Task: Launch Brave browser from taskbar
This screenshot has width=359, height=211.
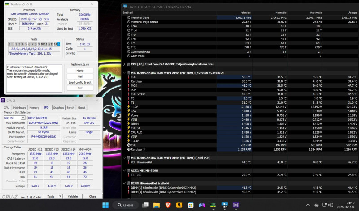Action: [168, 205]
